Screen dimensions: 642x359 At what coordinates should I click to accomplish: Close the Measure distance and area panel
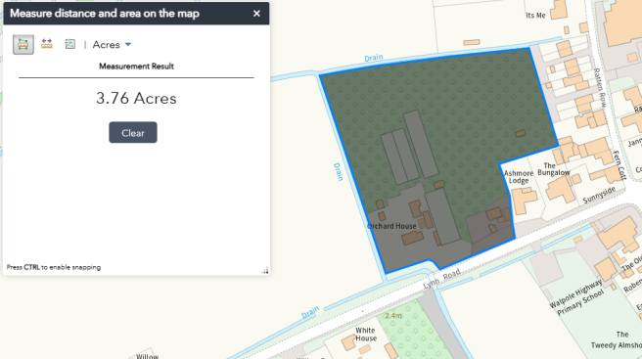[x=256, y=14]
